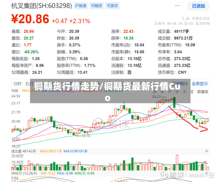Image resolution: width=221 pixels, height=182 pixels.
Task: Click the 振幅 value 3.29%
Action: coord(75,52)
